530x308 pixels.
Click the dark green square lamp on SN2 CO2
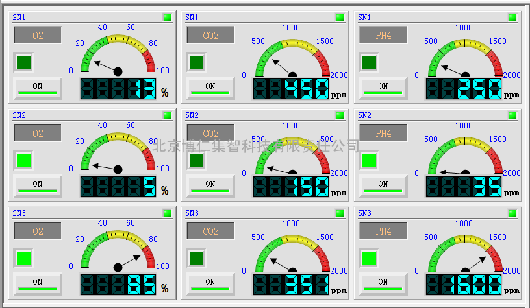pos(196,160)
